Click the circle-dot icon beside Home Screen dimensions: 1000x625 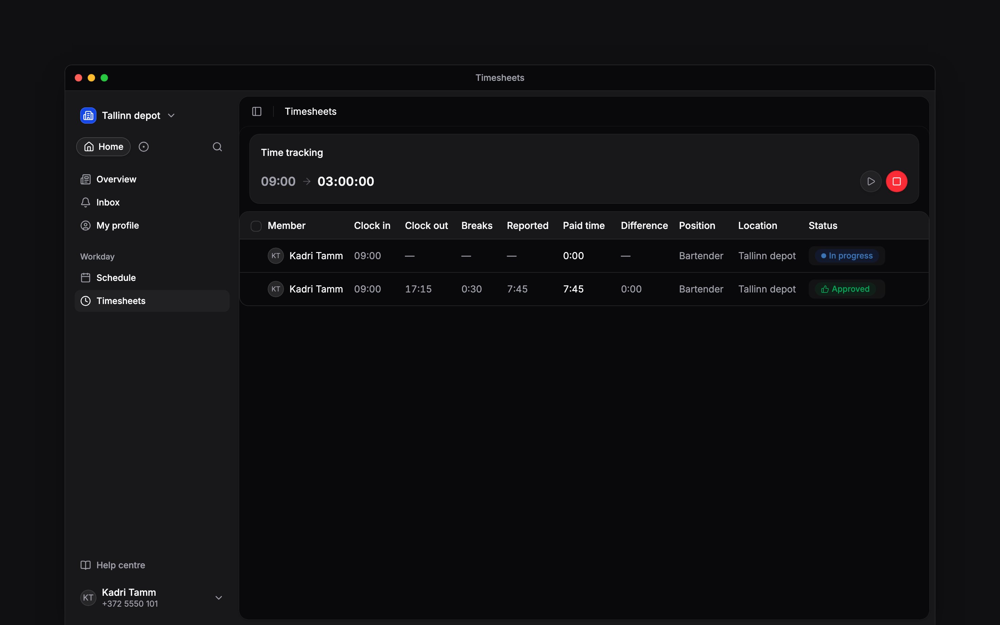(x=143, y=147)
